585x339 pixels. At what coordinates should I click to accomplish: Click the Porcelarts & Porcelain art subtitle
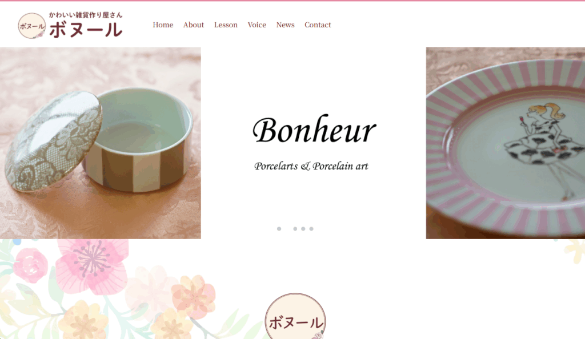[x=311, y=166]
